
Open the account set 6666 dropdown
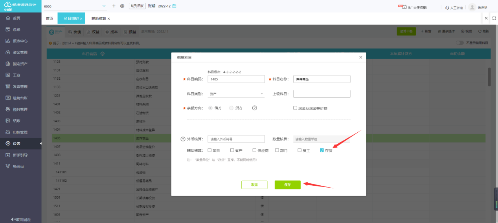click(x=104, y=6)
